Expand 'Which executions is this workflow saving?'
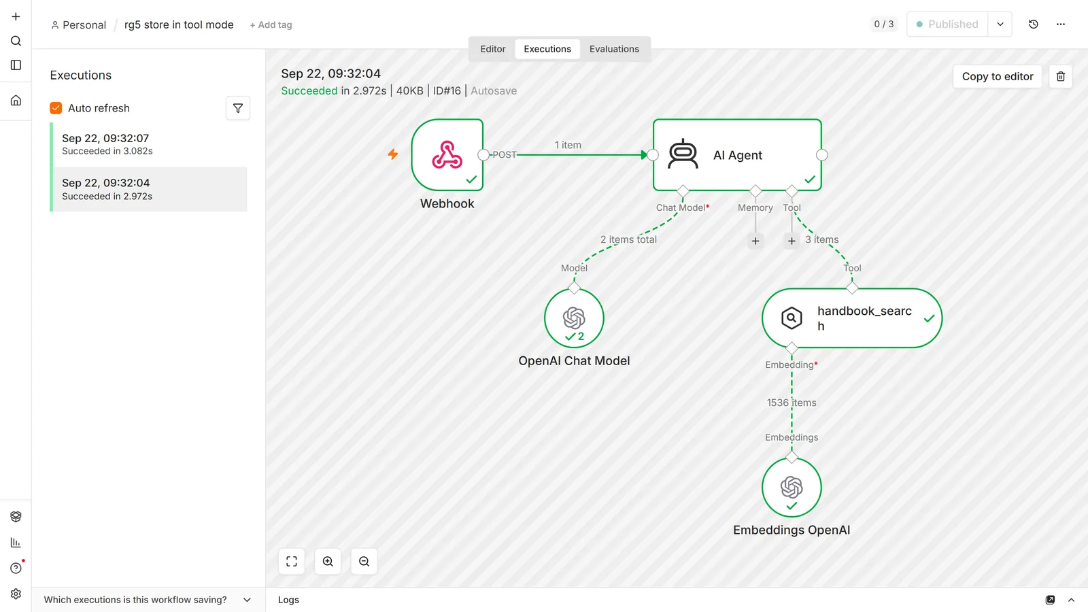The height and width of the screenshot is (612, 1088). pos(148,600)
